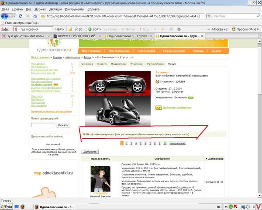Bookmark the page with the star icon
This screenshot has height=210, width=262.
(199, 16)
